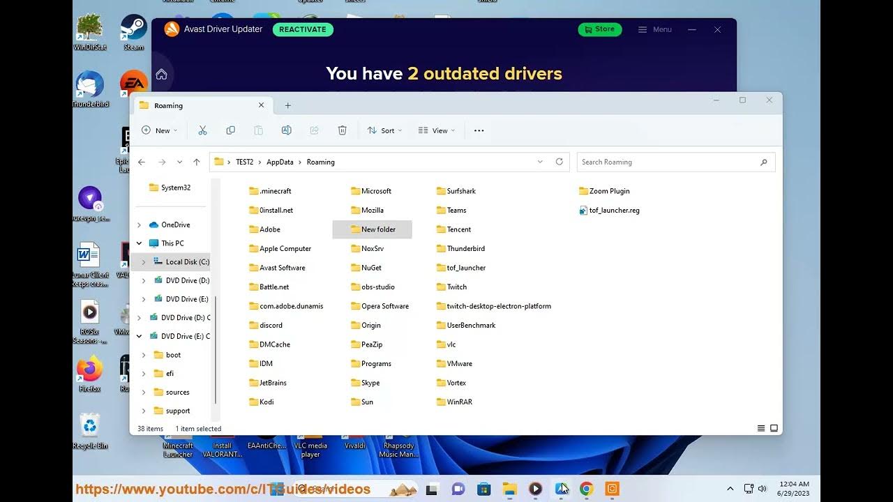Select the Recycle Bin desktop icon
The height and width of the screenshot is (502, 893).
pyautogui.click(x=90, y=430)
